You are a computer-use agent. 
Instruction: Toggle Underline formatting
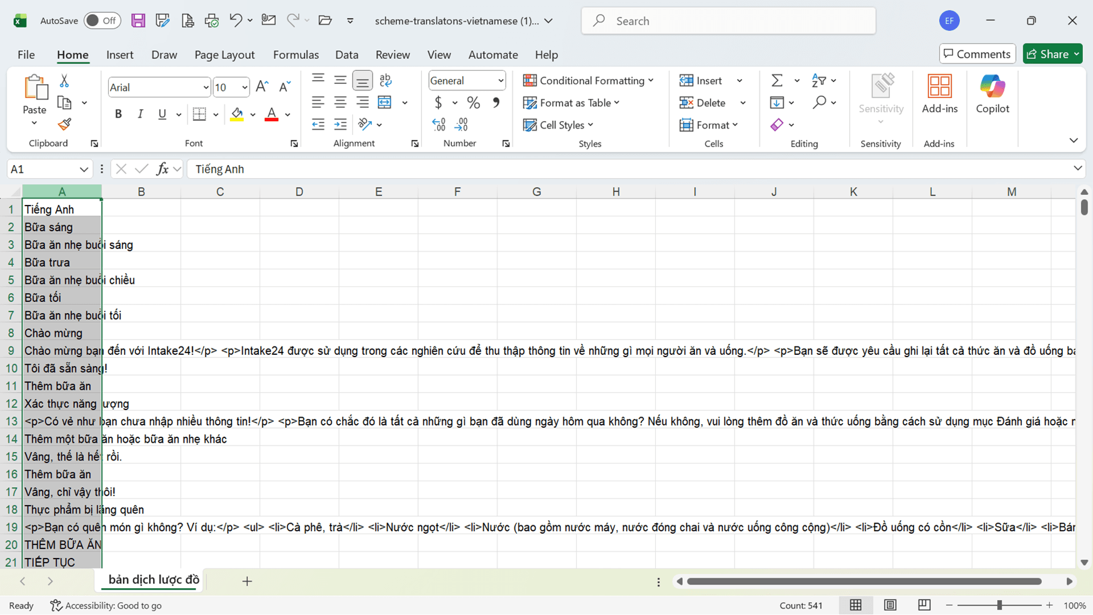(162, 114)
